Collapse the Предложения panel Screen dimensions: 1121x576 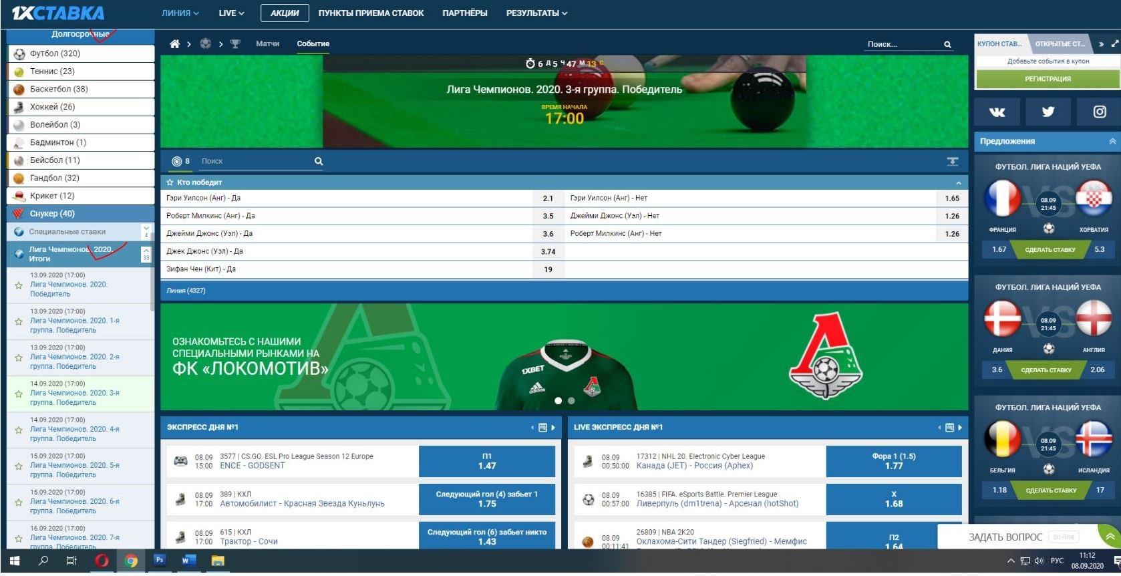pos(1112,142)
